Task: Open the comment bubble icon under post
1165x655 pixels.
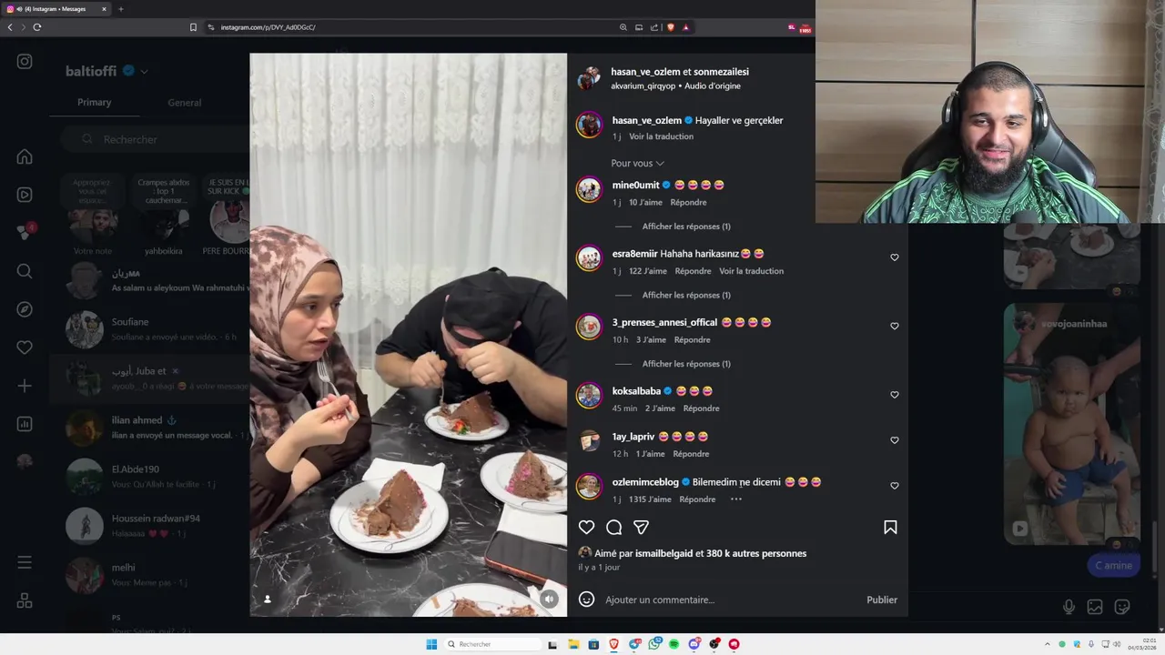Action: pos(613,528)
